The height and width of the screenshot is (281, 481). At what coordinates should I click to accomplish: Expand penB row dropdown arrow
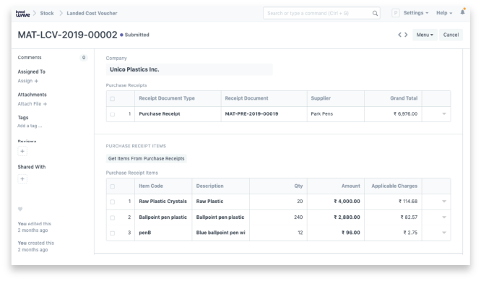click(x=444, y=233)
